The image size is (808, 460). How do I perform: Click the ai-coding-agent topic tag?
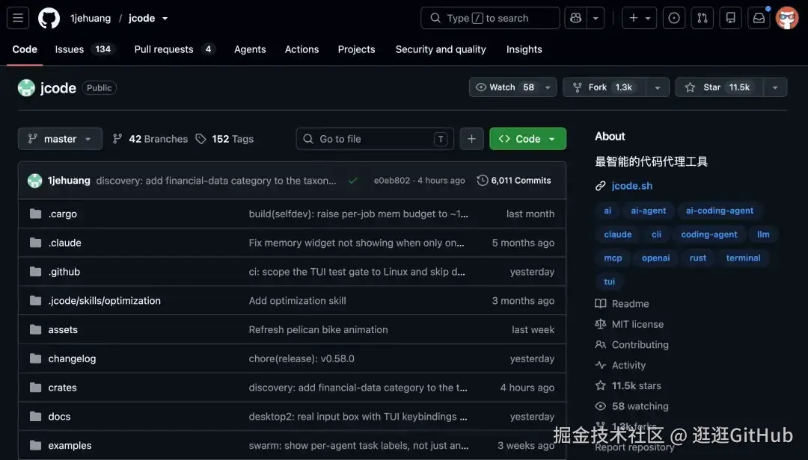(720, 211)
